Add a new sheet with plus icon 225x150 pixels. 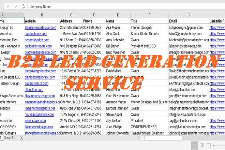coord(21,138)
